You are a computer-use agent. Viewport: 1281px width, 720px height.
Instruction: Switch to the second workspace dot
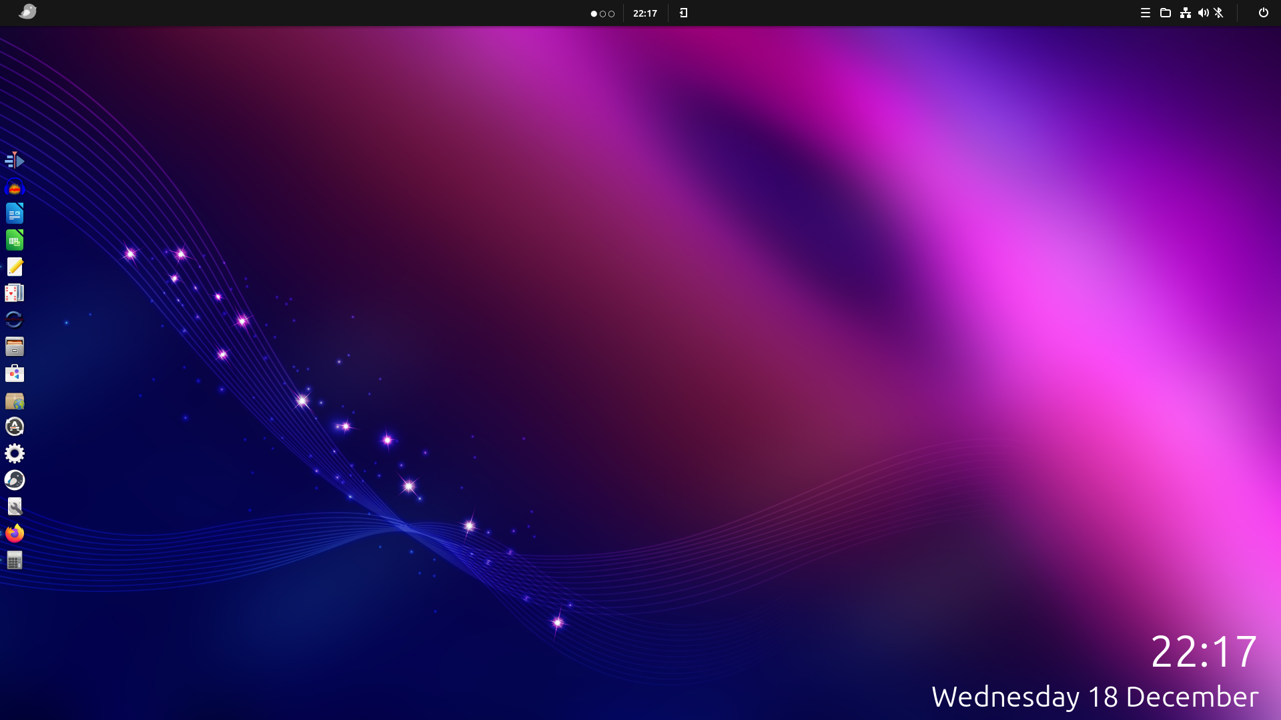click(x=602, y=13)
